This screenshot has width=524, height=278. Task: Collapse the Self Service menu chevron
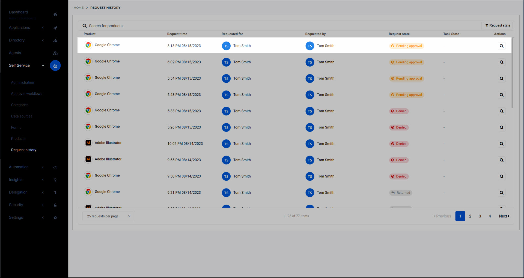point(43,65)
